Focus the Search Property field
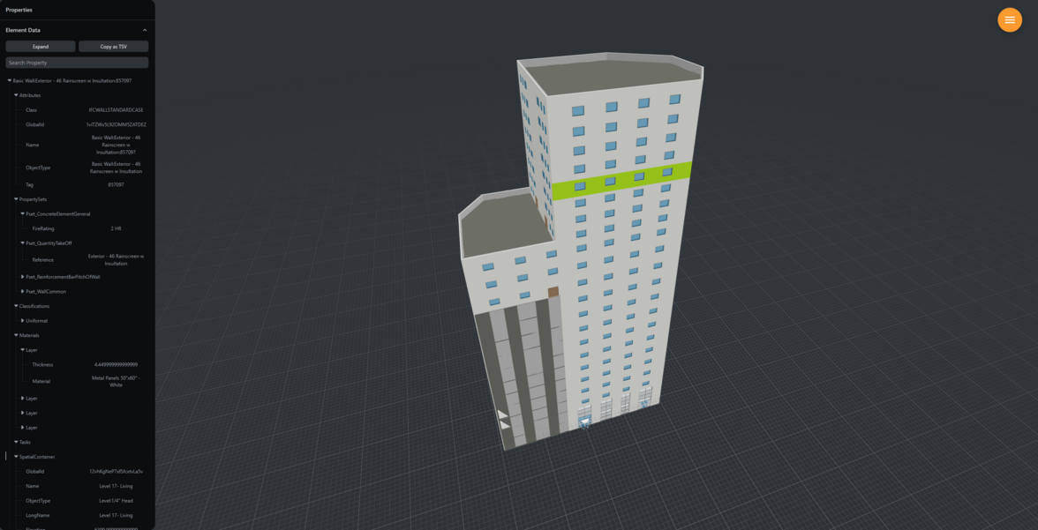 pyautogui.click(x=77, y=63)
